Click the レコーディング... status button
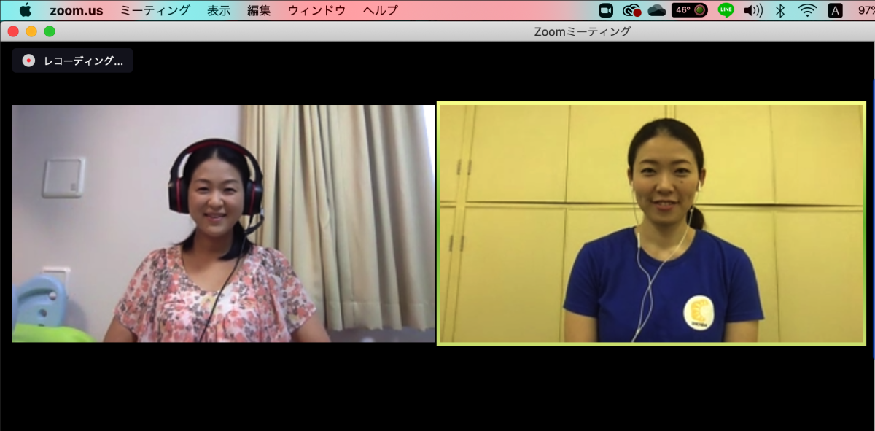Image resolution: width=875 pixels, height=431 pixels. tap(73, 61)
